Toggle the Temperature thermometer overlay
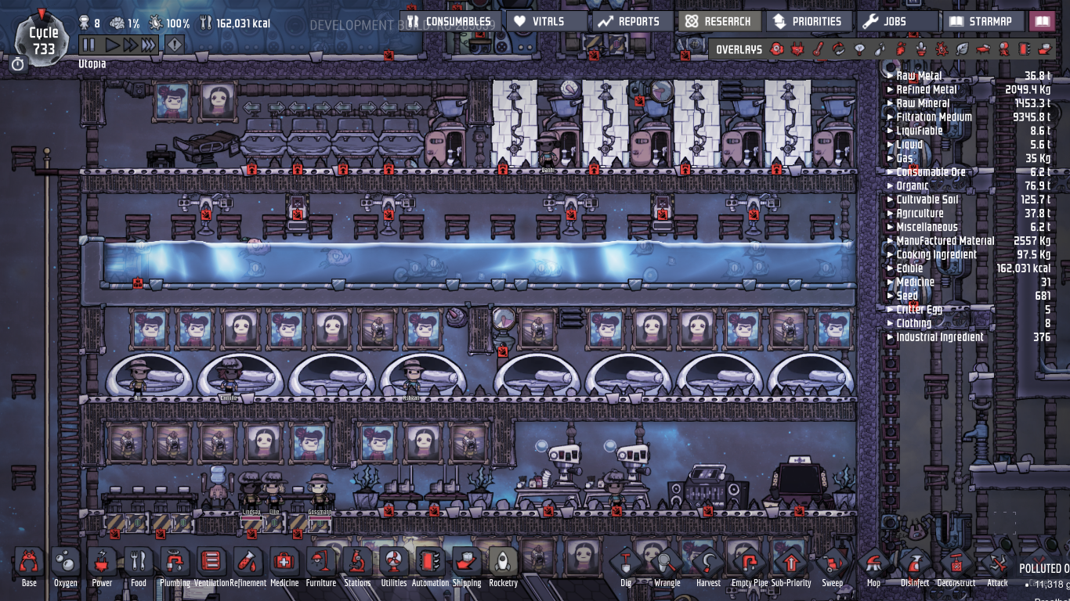1070x601 pixels. pos(818,49)
